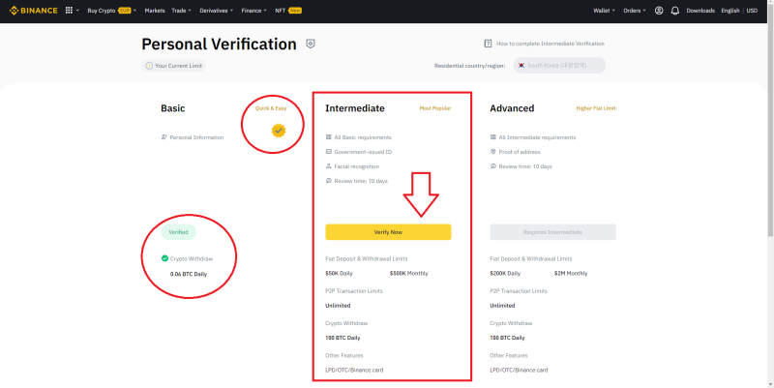Viewport: 774px width, 388px height.
Task: Click Advanced review time clock icon
Action: click(x=492, y=166)
